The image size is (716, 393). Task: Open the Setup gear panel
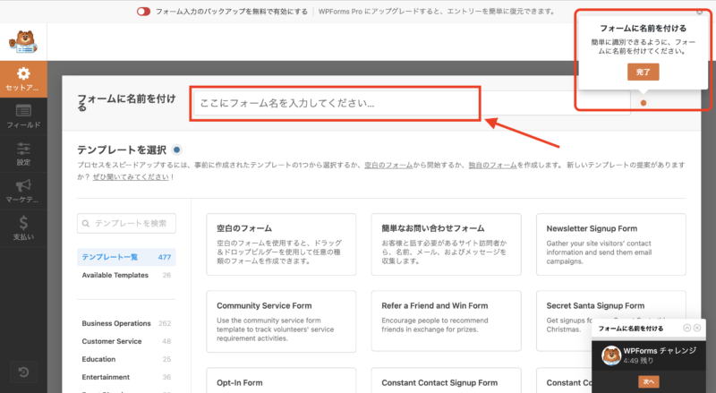tap(23, 79)
